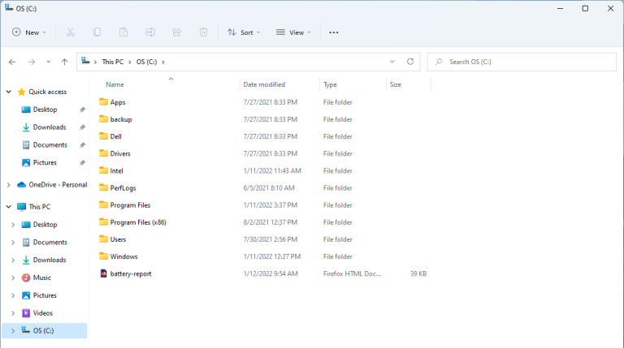Select the Program Files folder name
The height and width of the screenshot is (348, 624).
(130, 205)
